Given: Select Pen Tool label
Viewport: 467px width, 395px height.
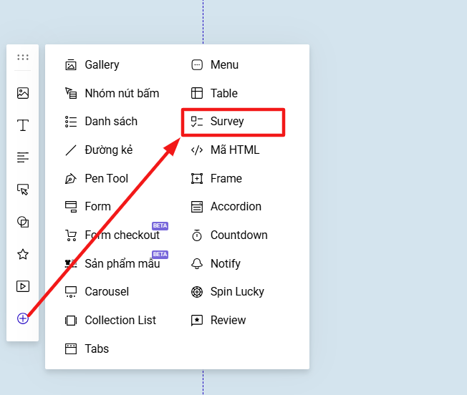Looking at the screenshot, I should tap(107, 178).
